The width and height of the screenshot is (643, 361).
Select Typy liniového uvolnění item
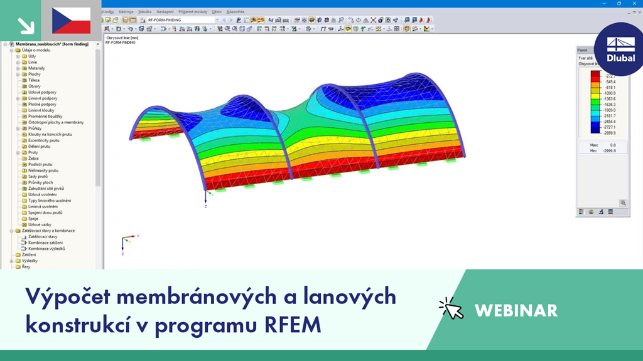(49, 201)
